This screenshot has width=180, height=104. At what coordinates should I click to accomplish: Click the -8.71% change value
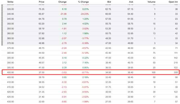click(x=85, y=72)
